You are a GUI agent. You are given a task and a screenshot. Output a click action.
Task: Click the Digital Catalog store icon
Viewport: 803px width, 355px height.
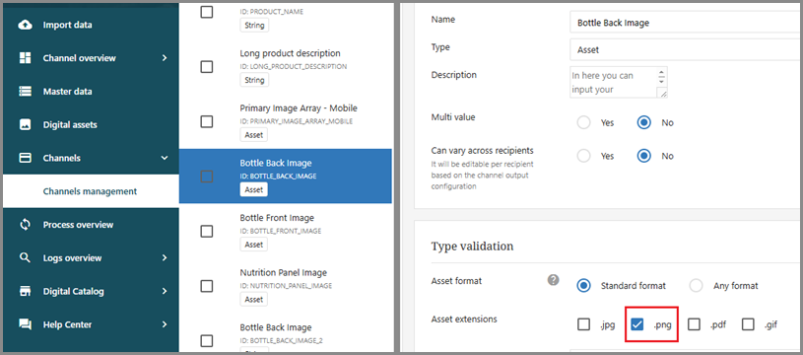pyautogui.click(x=25, y=292)
